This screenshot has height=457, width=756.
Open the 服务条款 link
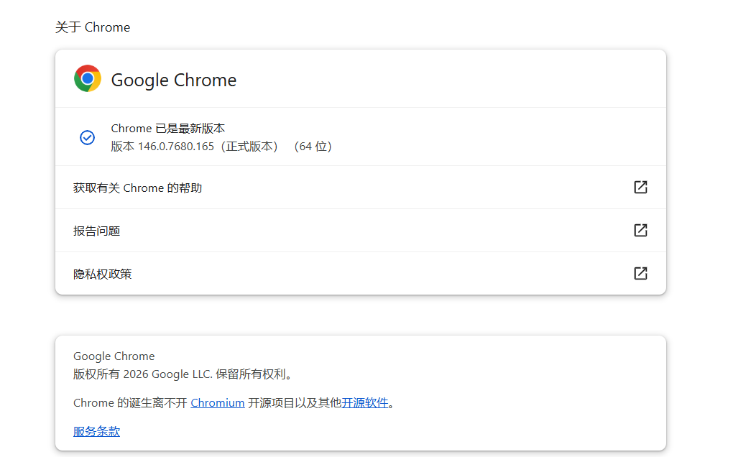(96, 431)
